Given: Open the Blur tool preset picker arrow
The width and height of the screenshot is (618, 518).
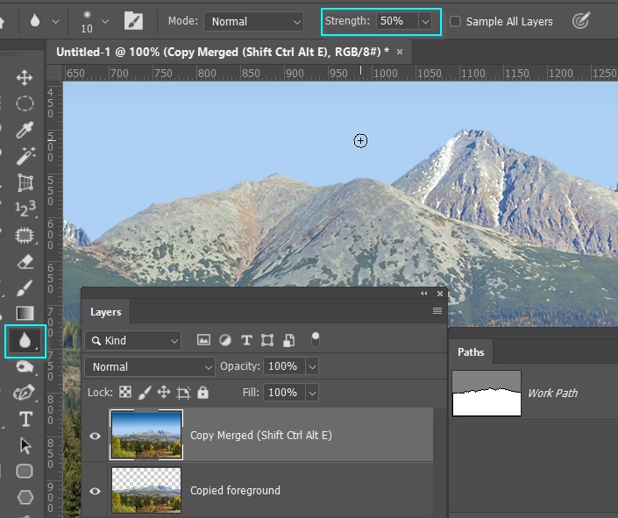Looking at the screenshot, I should pos(55,22).
